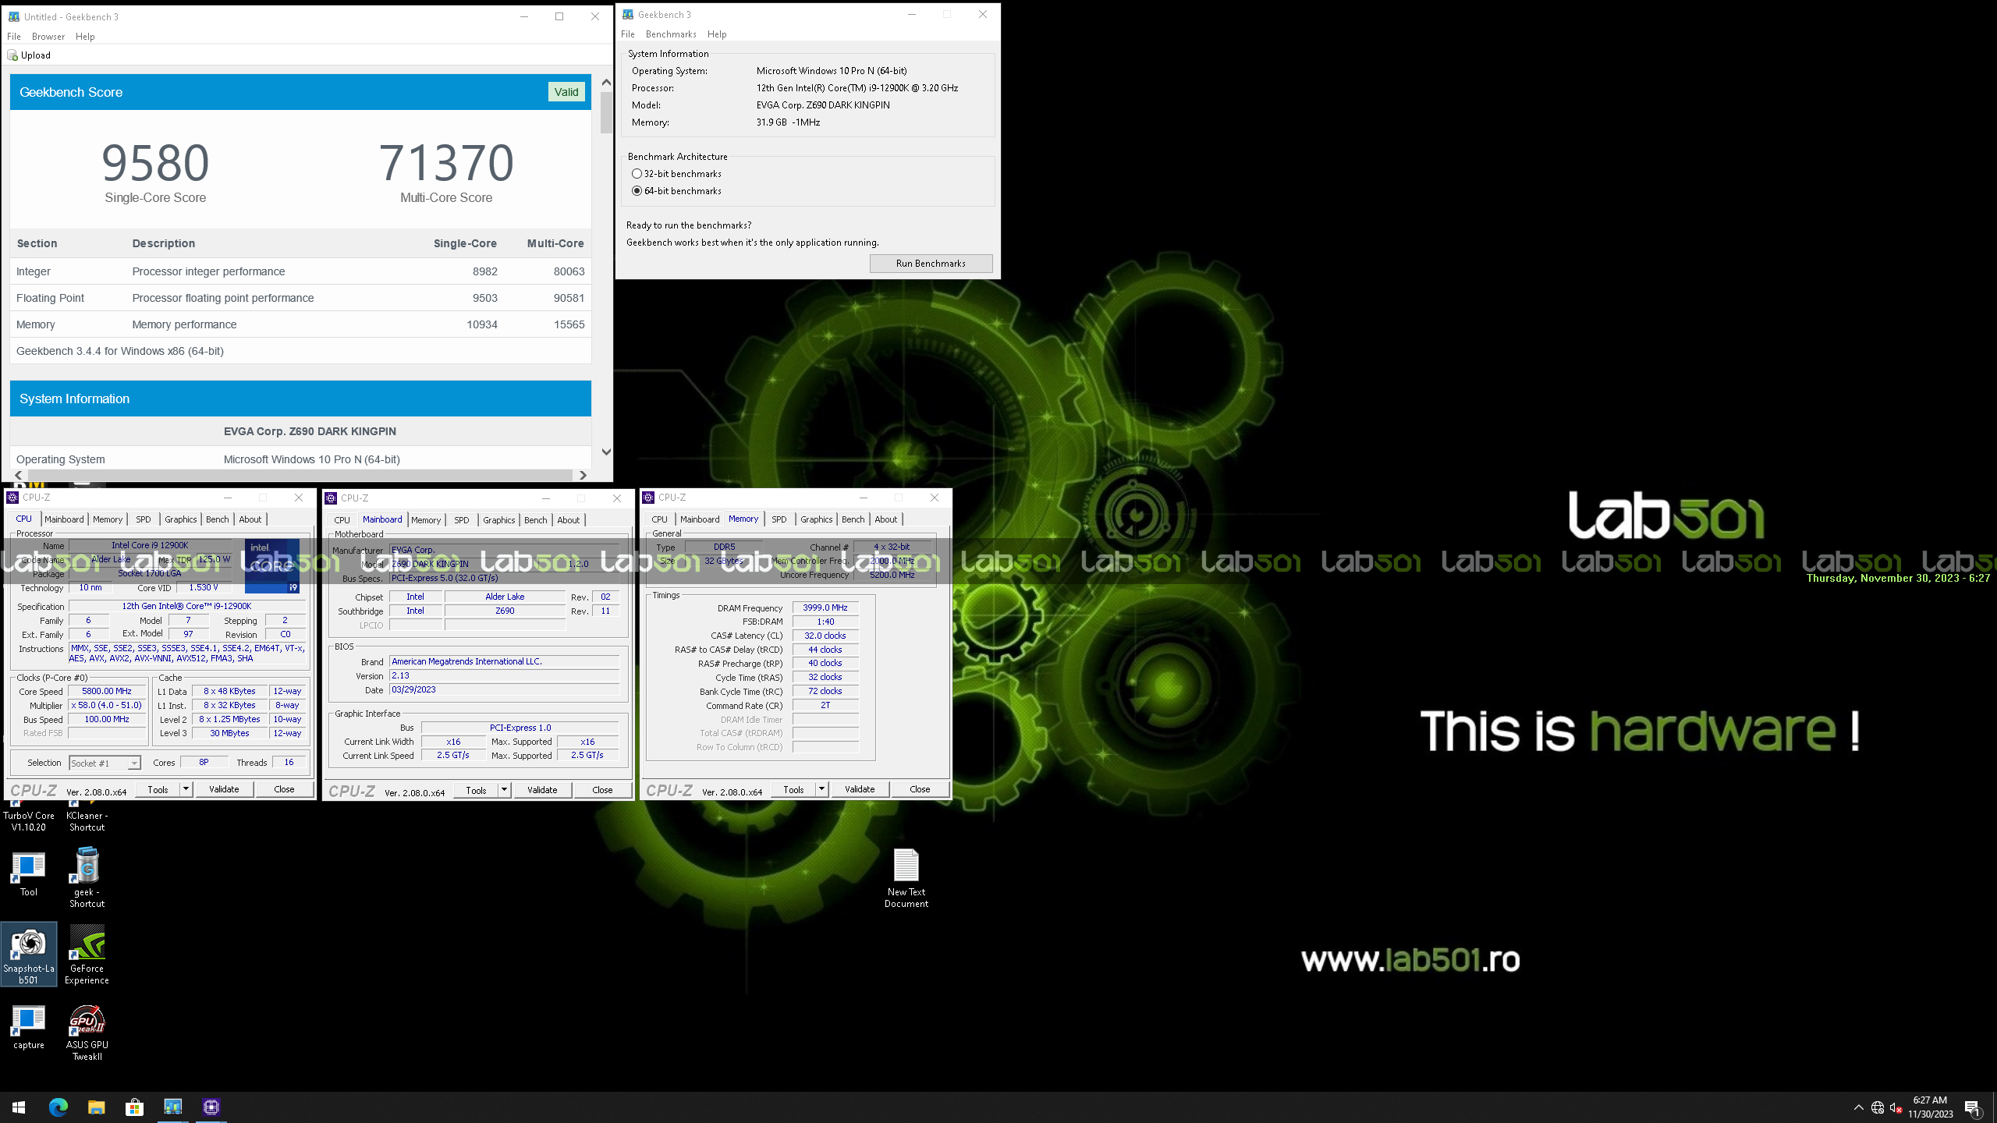Image resolution: width=1997 pixels, height=1123 pixels.
Task: Switch to SPD tab in CPU-Z Memory window
Action: click(779, 519)
